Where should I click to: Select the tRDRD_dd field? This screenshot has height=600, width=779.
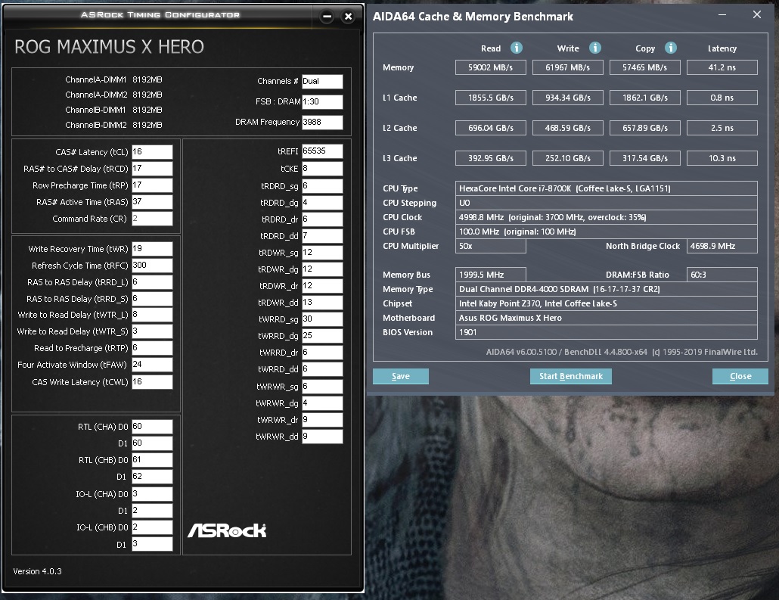tap(322, 235)
